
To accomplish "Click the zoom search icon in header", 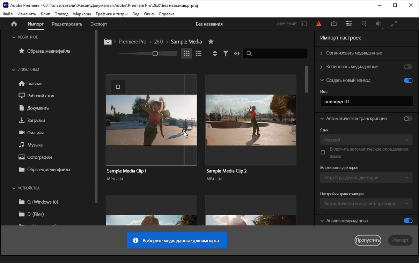I will point(364,24).
